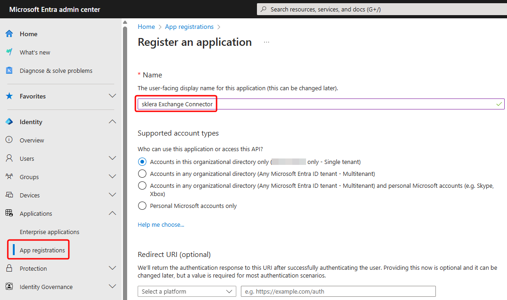Click the Users person icon
507x300 pixels.
9,158
